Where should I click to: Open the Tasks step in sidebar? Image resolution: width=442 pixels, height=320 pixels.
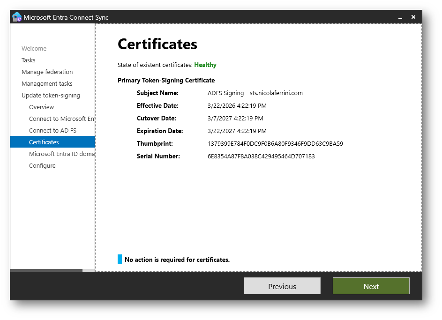click(28, 60)
